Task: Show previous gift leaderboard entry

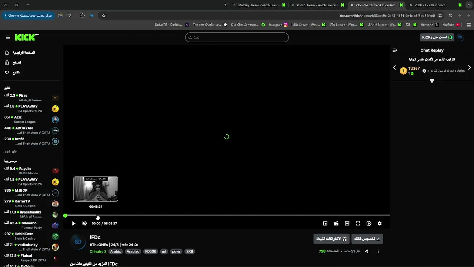Action: click(394, 68)
